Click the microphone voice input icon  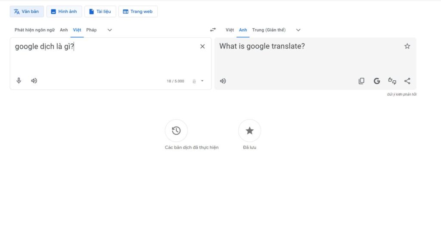(x=19, y=81)
